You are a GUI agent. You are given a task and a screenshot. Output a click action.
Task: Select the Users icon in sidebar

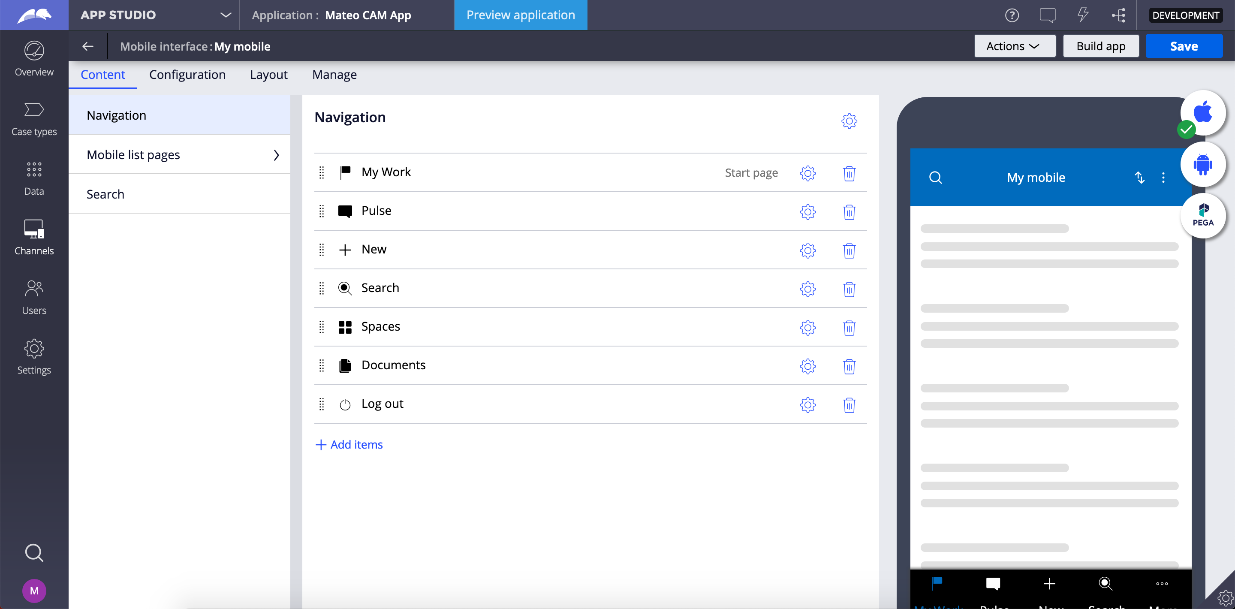33,296
